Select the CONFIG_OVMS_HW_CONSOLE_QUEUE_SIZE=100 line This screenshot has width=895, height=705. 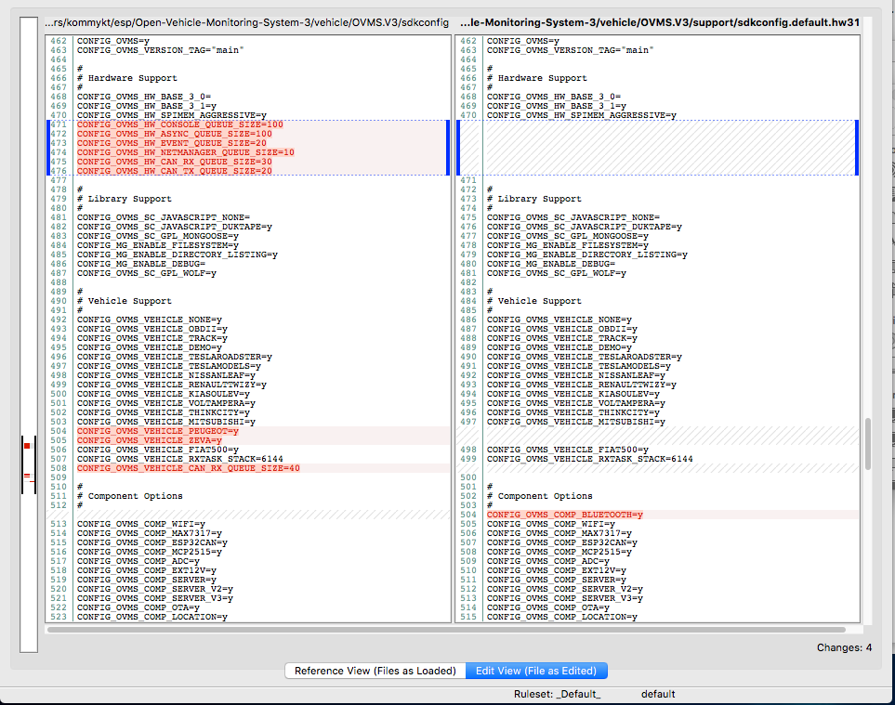tap(180, 124)
